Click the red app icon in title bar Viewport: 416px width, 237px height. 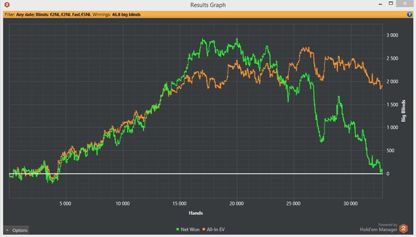click(x=7, y=5)
